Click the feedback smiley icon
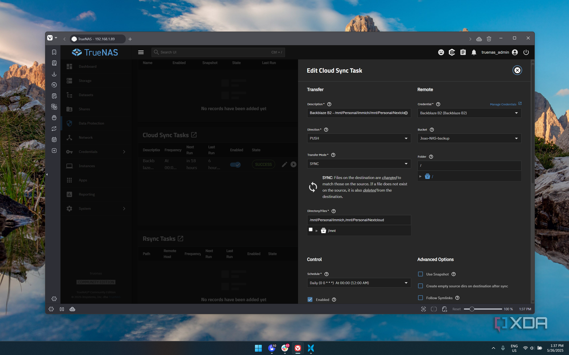Screen dimensions: 569x355 [x=441, y=52]
